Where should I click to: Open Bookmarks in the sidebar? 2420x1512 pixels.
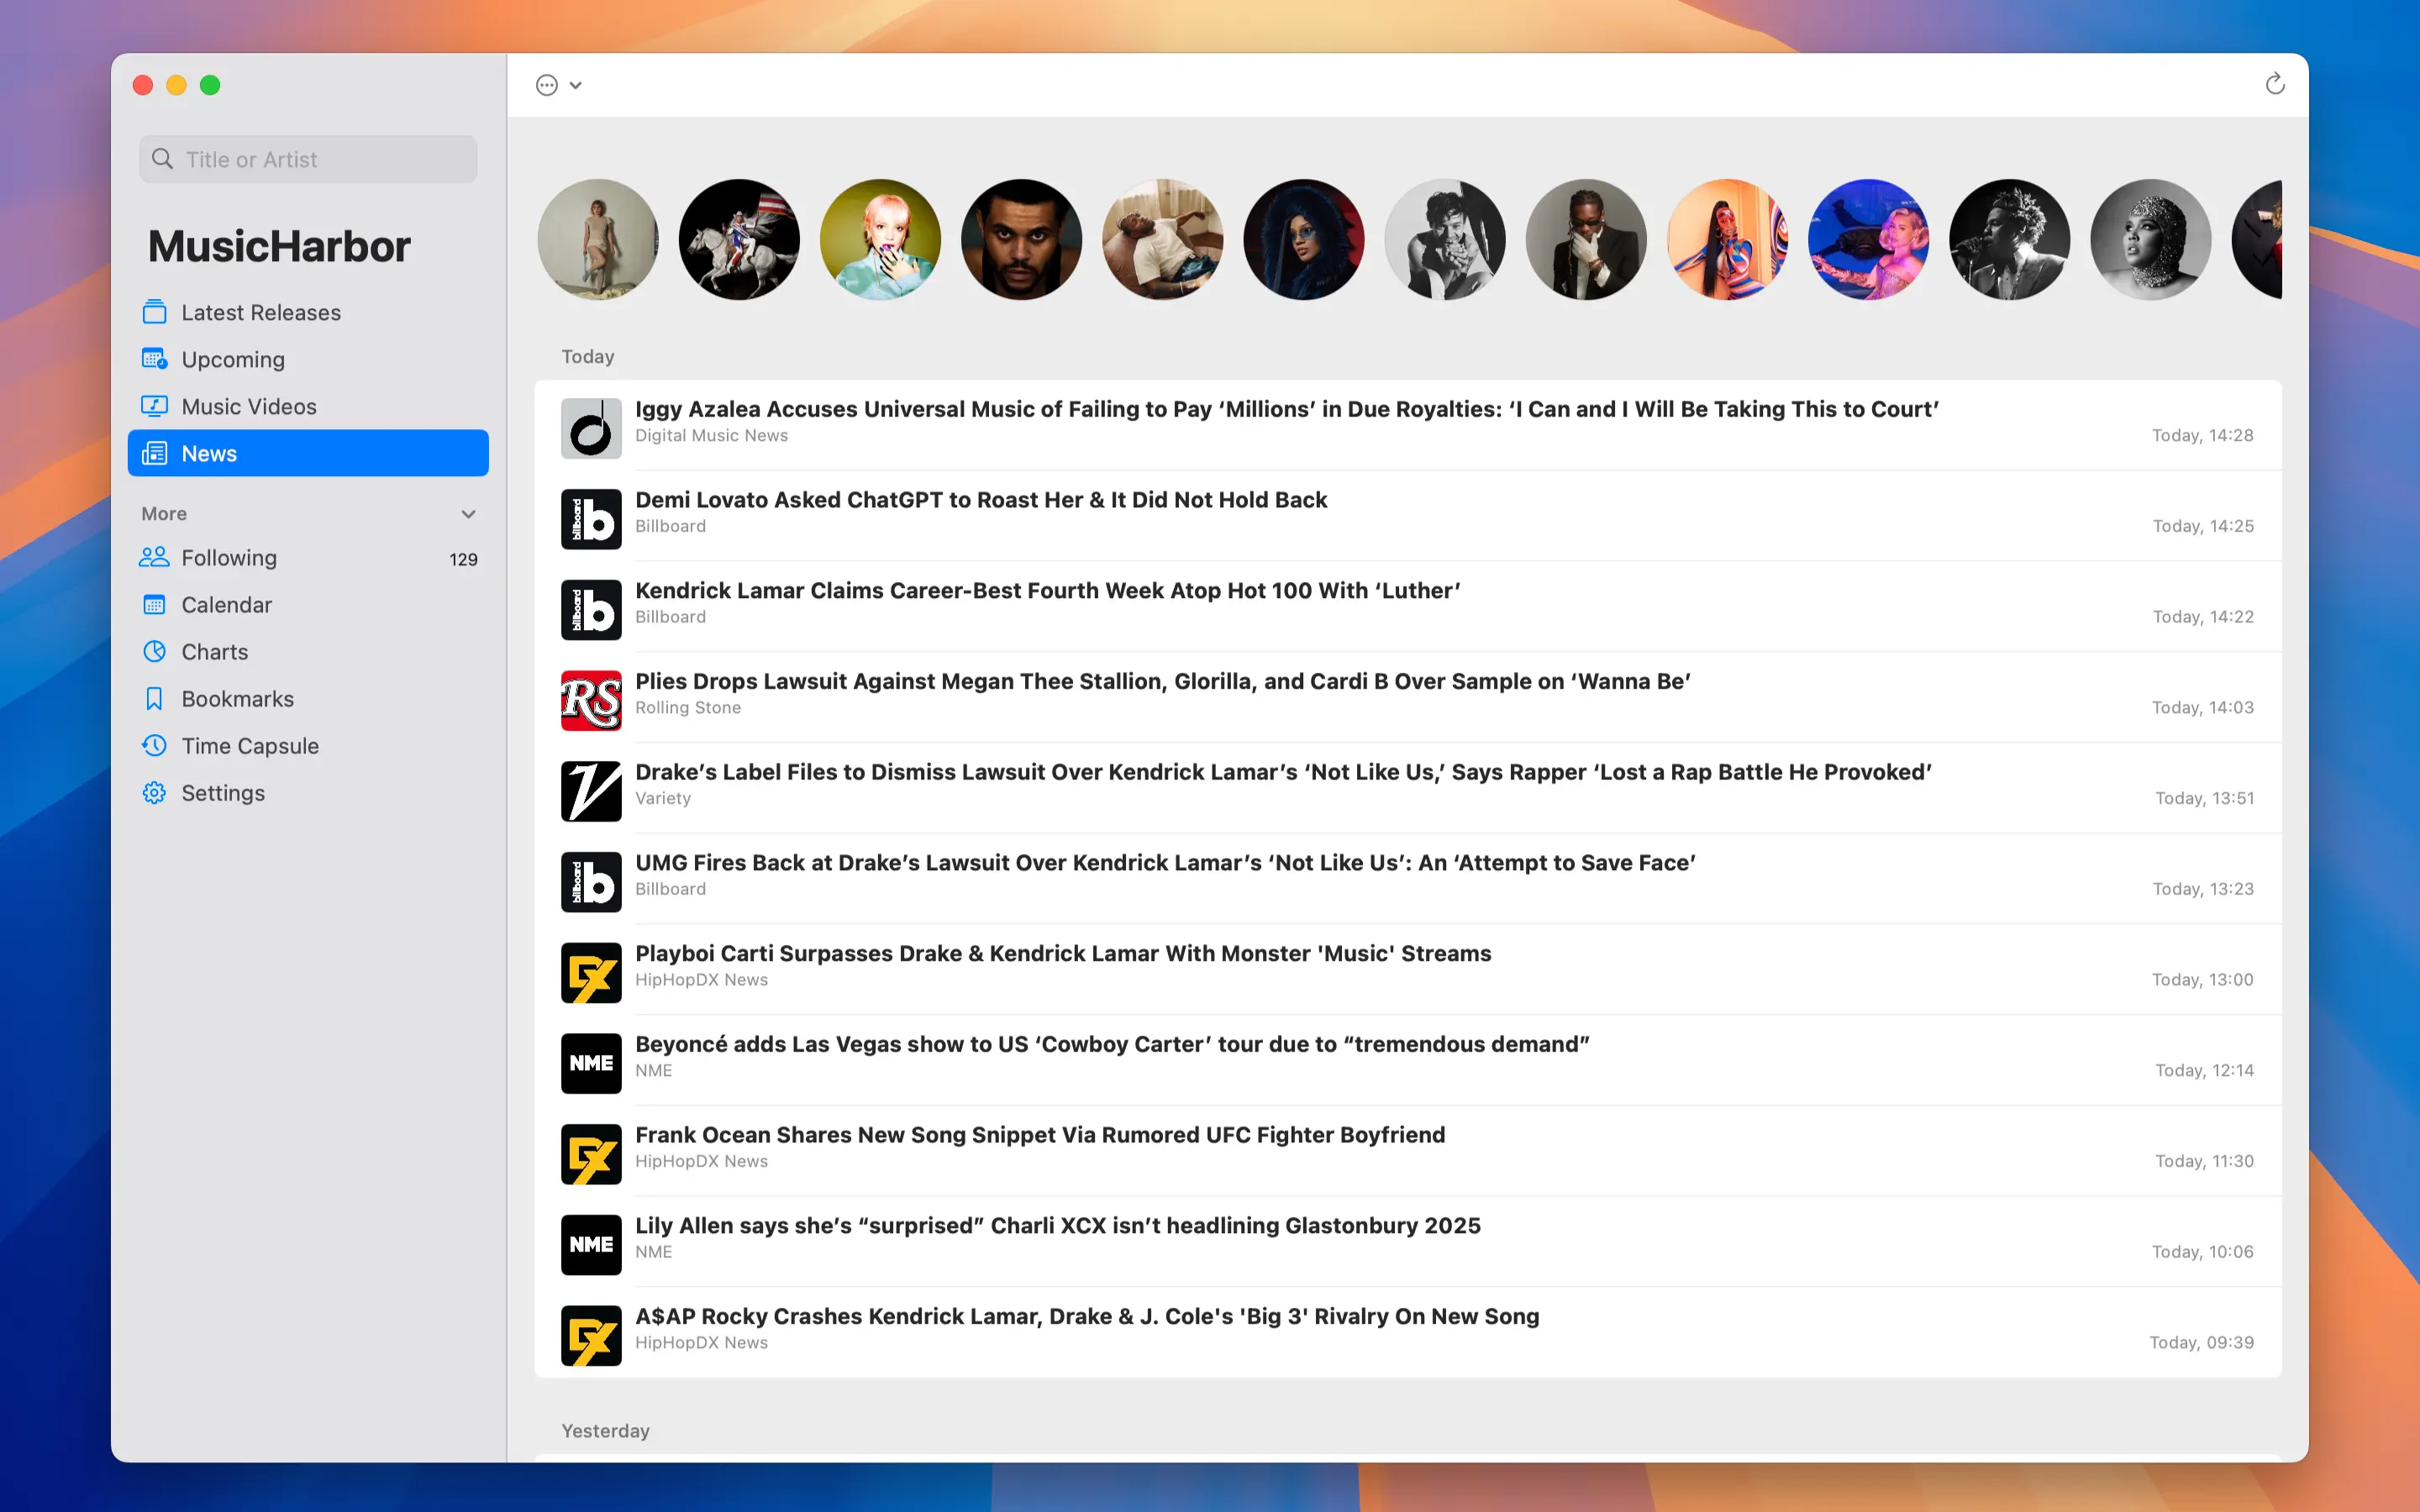237,699
